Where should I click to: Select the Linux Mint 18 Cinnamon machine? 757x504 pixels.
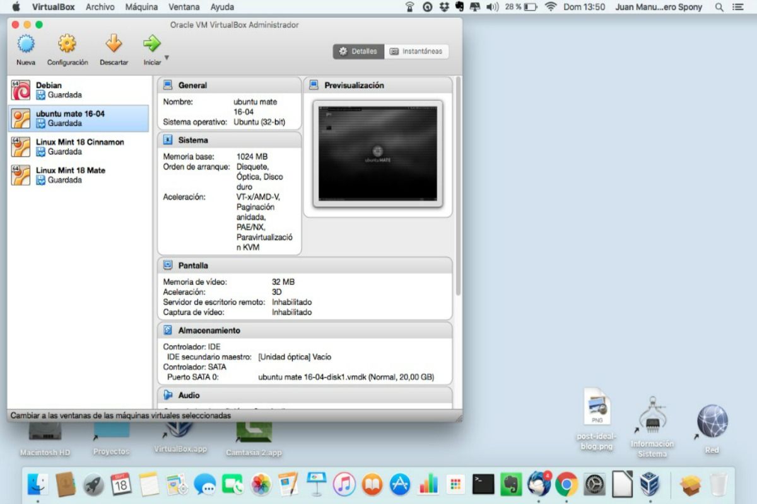point(76,146)
